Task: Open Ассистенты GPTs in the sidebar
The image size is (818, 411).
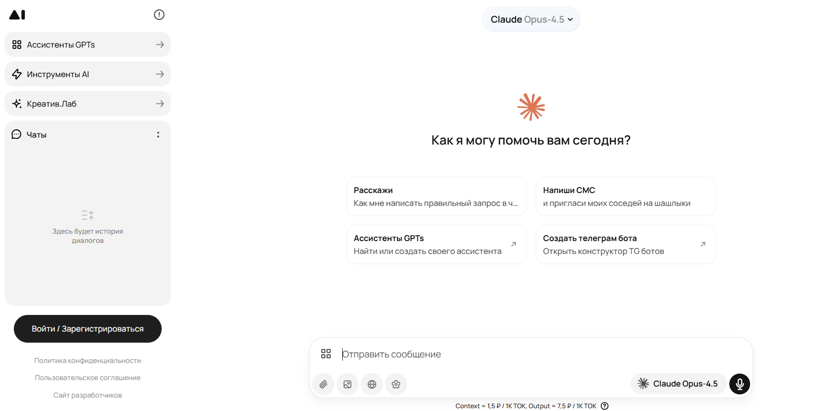Action: [x=88, y=45]
